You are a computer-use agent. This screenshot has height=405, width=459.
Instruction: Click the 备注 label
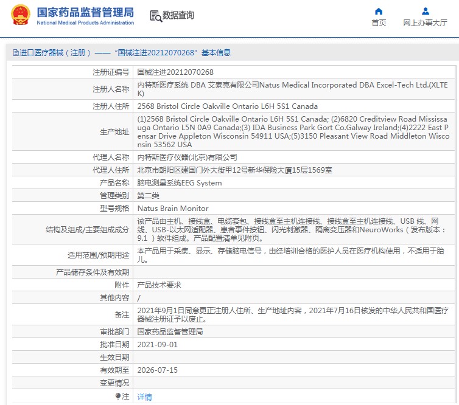[122, 314]
